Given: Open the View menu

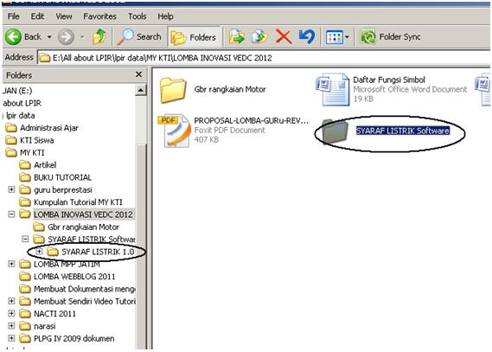Looking at the screenshot, I should pyautogui.click(x=64, y=16).
